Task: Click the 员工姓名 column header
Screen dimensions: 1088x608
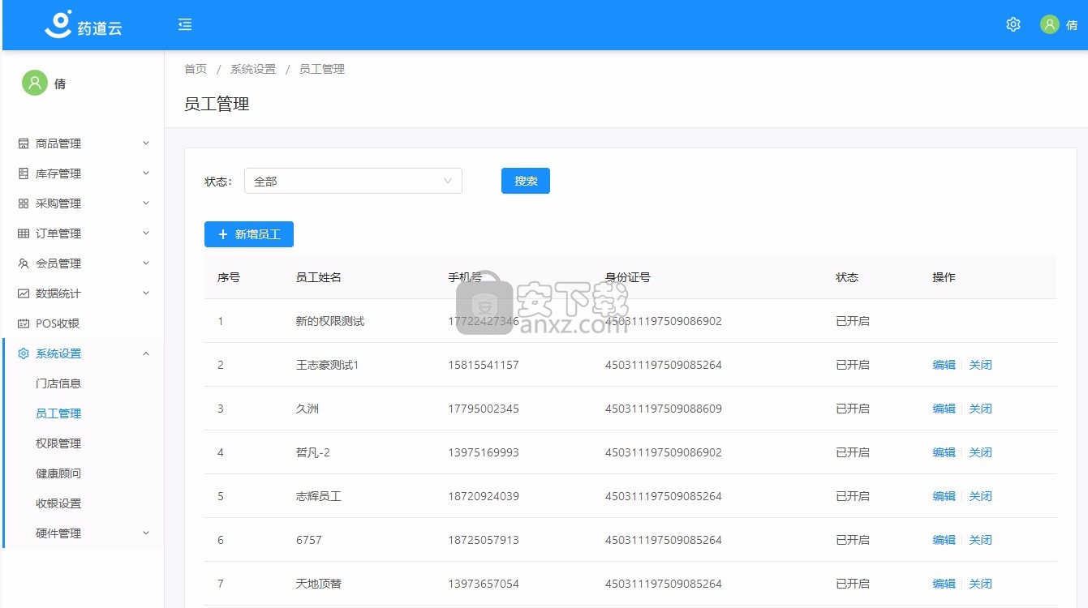Action: (319, 277)
